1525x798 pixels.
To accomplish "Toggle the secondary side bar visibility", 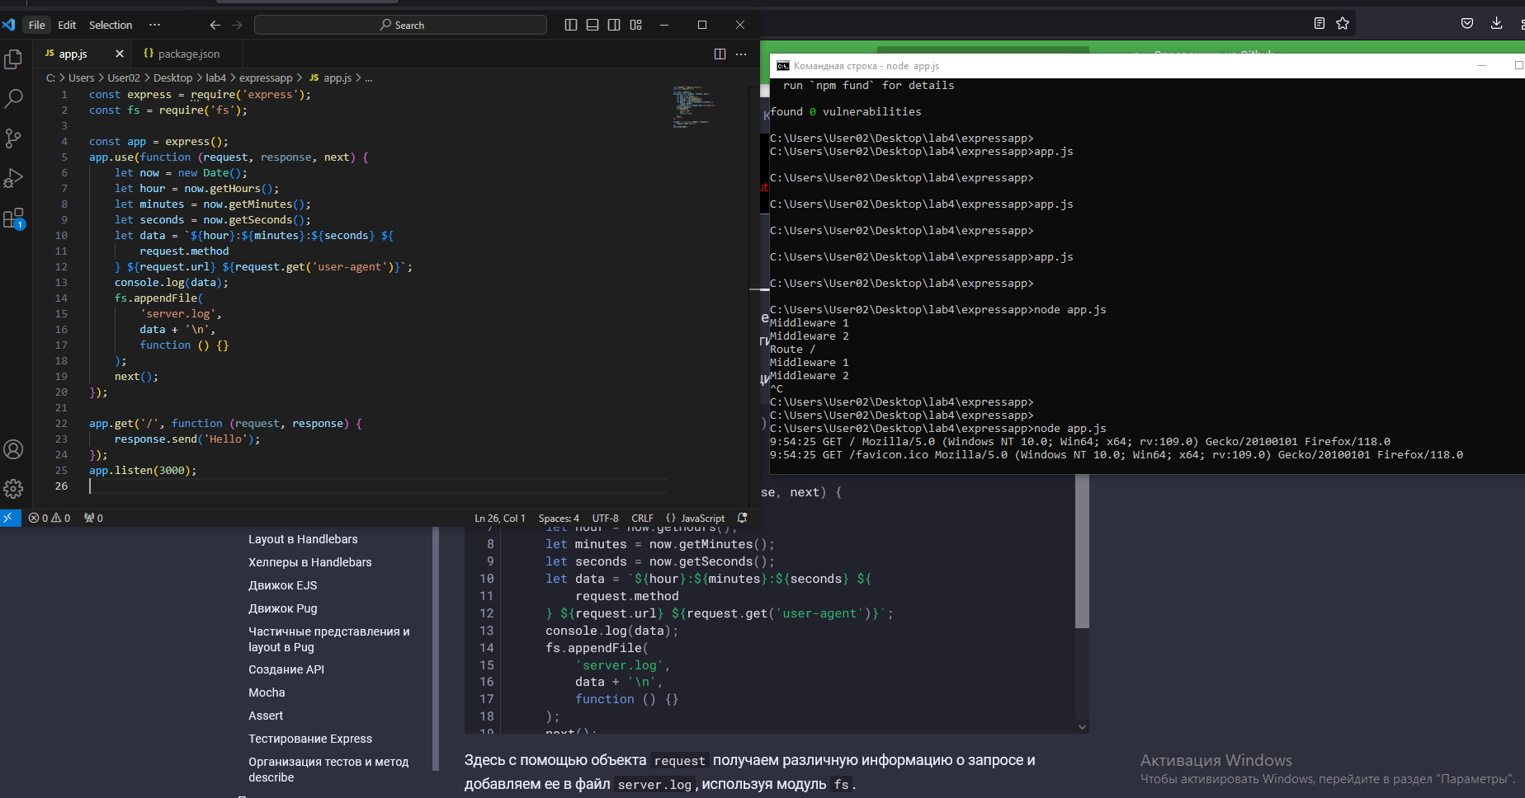I will (x=614, y=25).
